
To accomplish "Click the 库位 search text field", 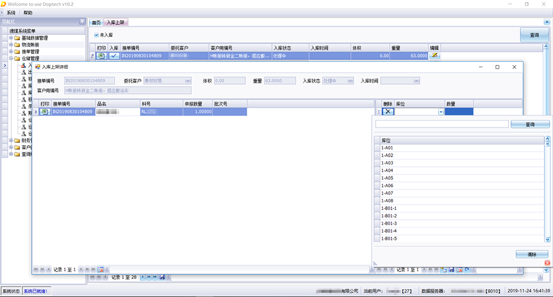I will coord(441,124).
